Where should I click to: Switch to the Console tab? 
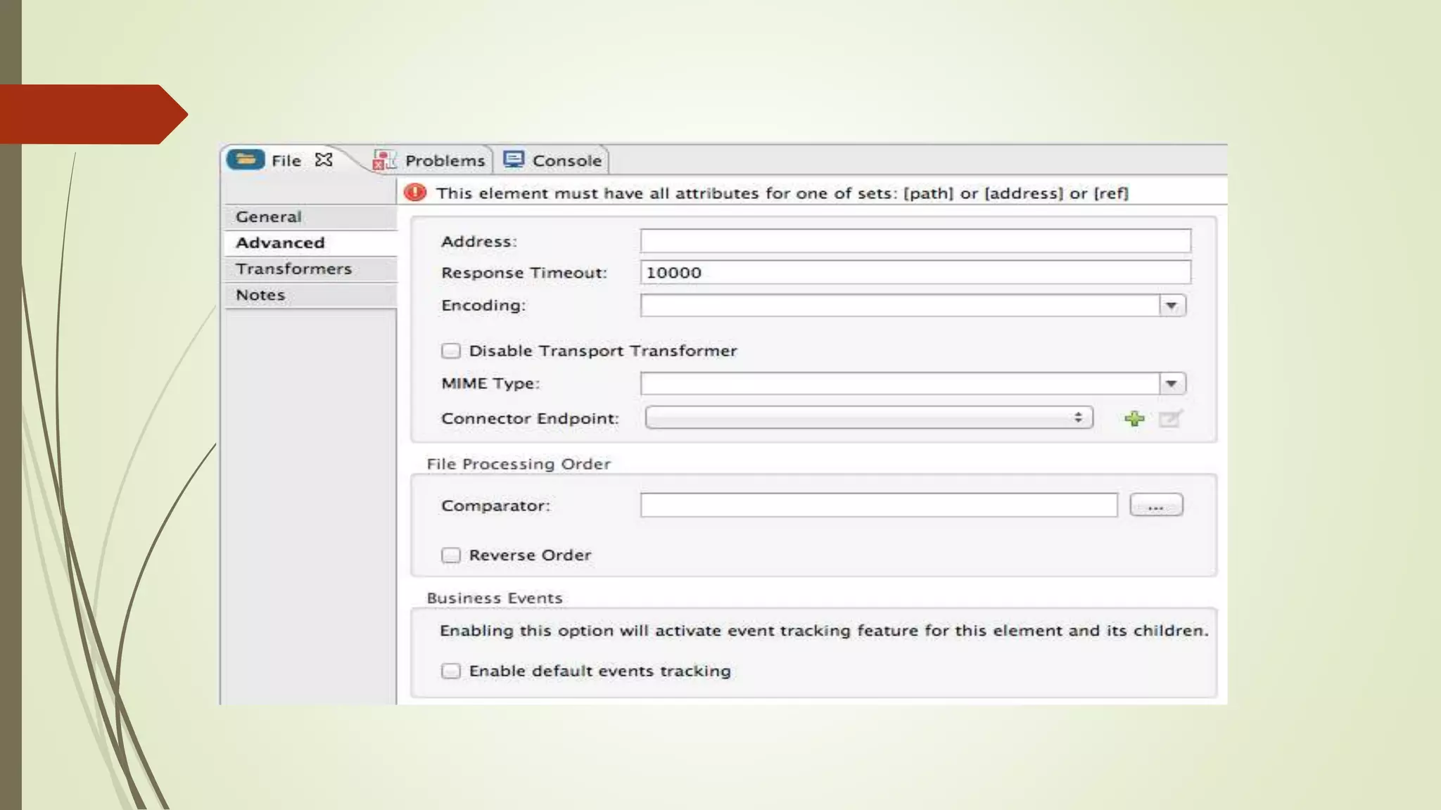pos(566,160)
